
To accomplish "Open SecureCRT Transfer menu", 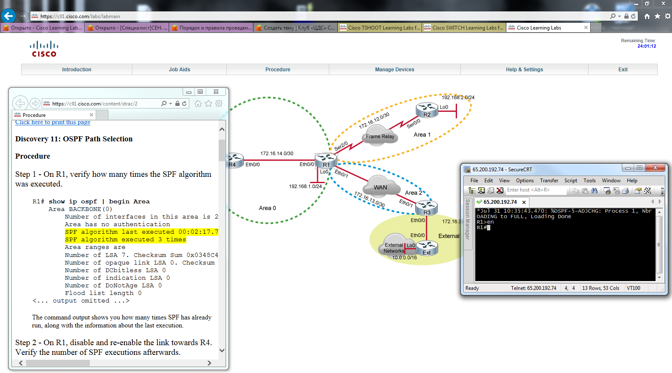I will [549, 181].
